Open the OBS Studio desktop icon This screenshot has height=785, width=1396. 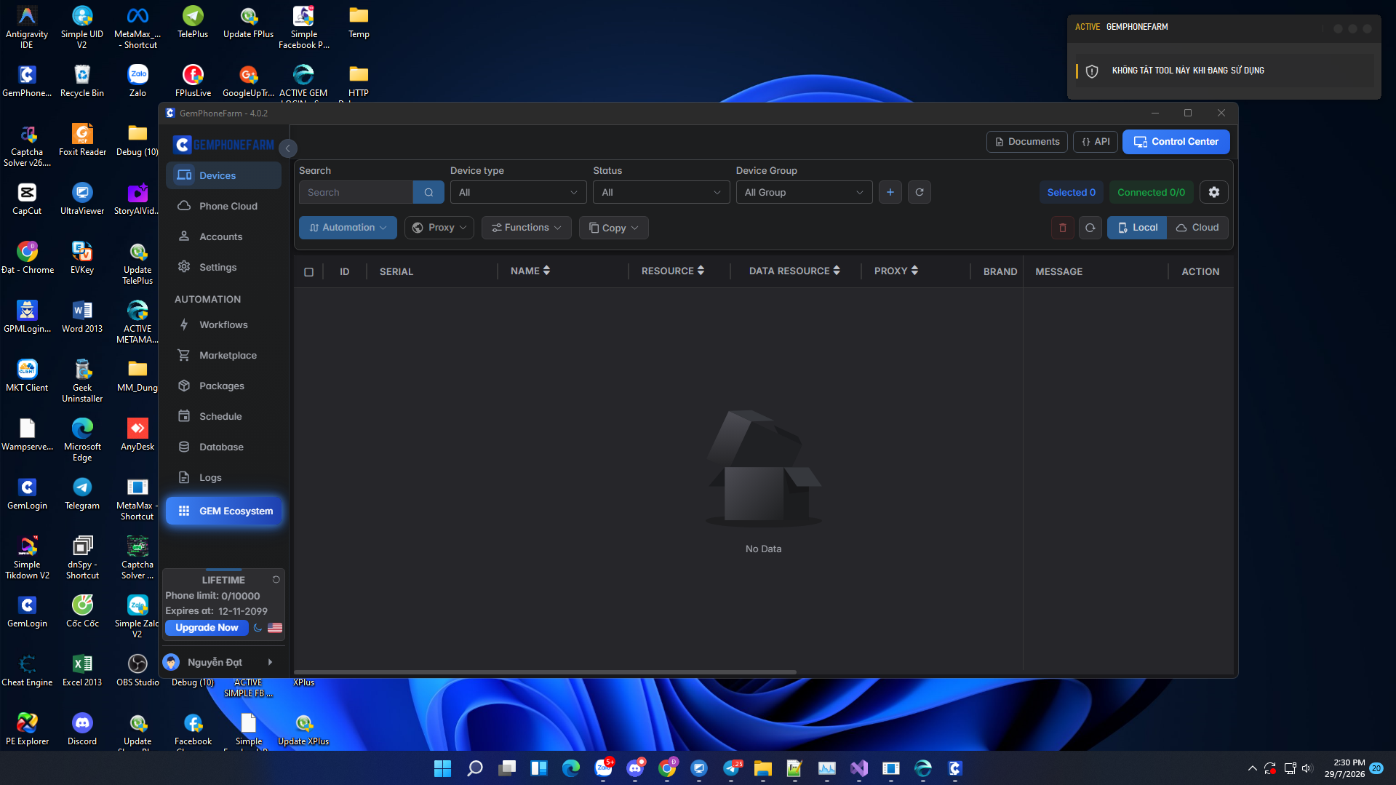click(x=137, y=670)
